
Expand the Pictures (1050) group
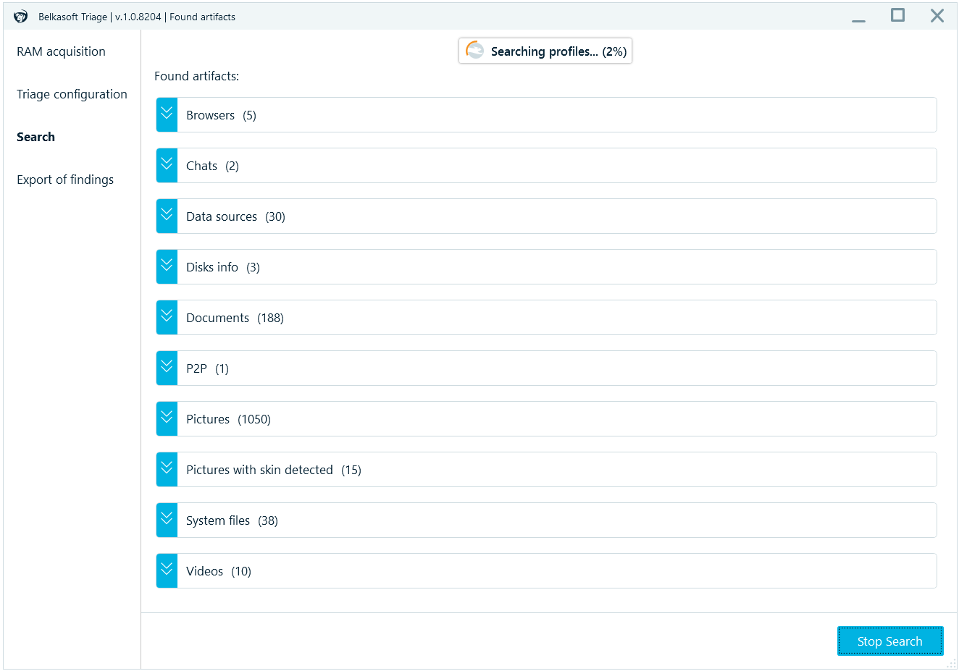click(167, 419)
